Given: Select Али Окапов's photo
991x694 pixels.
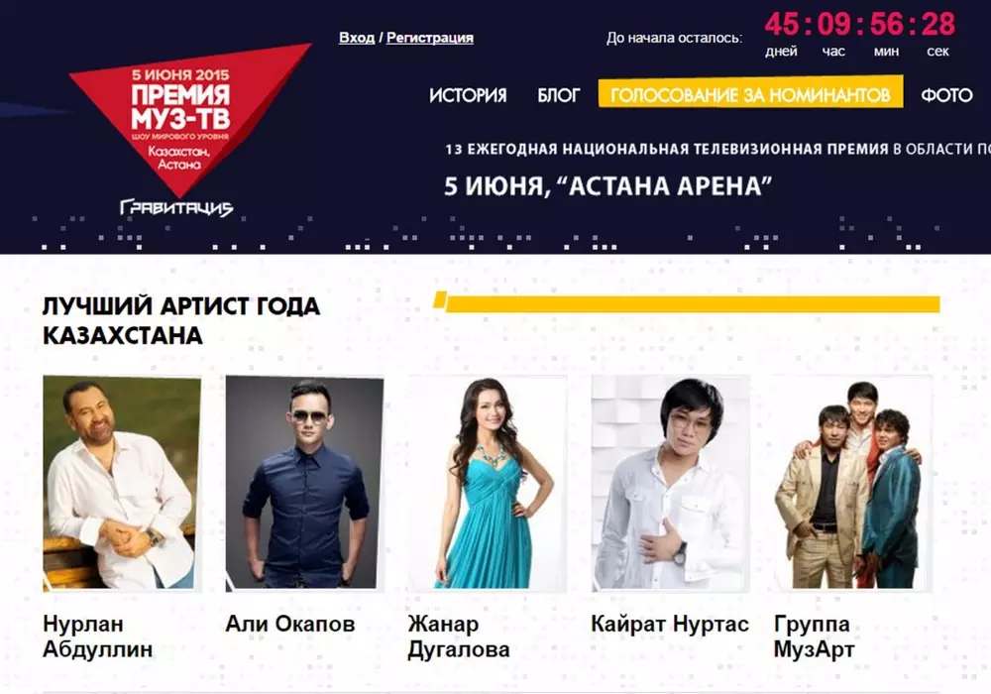Looking at the screenshot, I should pos(304,484).
